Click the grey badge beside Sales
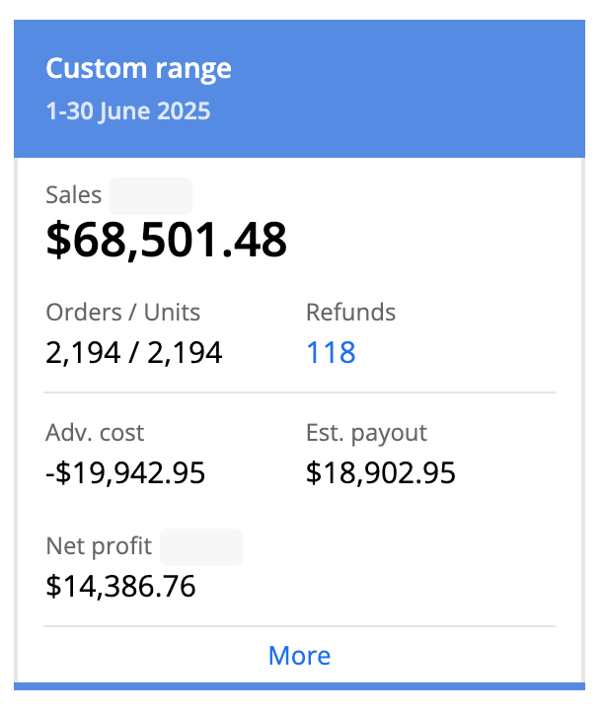 (x=150, y=195)
